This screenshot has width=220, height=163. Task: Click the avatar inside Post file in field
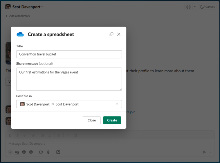tap(22, 104)
